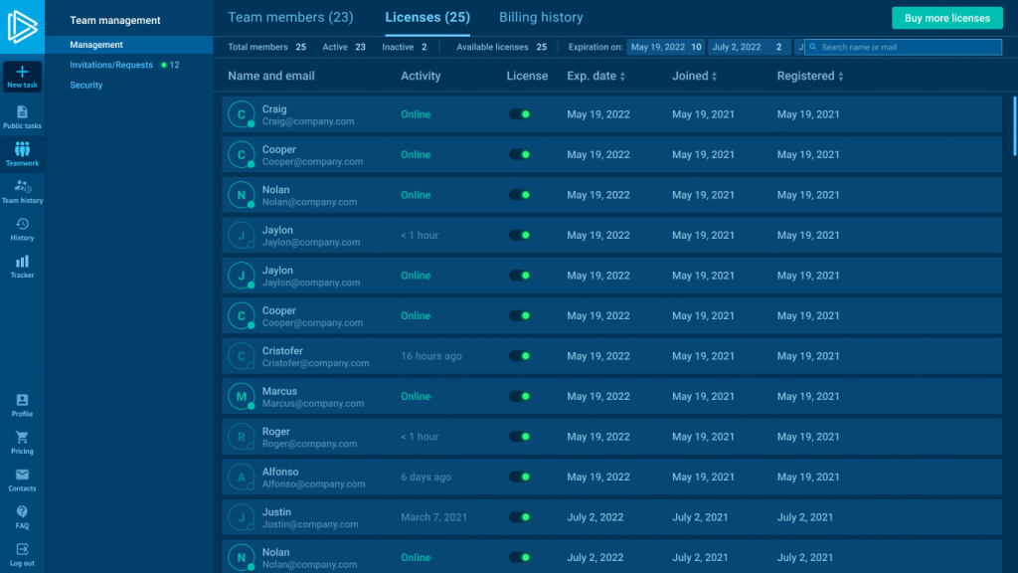Click Alfonso's '6 days ago' activity
Image resolution: width=1018 pixels, height=573 pixels.
[x=425, y=477]
